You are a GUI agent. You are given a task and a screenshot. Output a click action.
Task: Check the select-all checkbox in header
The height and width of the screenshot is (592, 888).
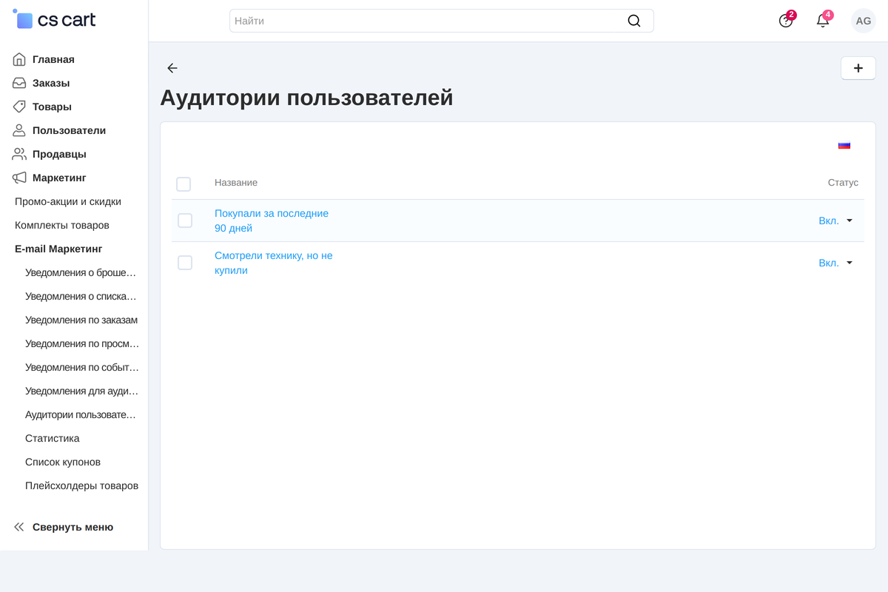click(x=184, y=184)
